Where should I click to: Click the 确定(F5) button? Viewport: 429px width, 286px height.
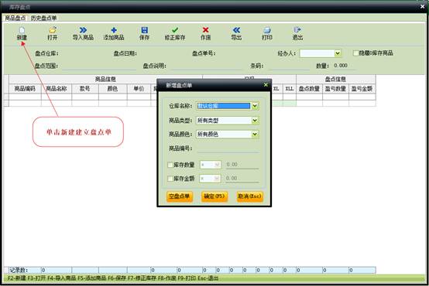point(214,196)
